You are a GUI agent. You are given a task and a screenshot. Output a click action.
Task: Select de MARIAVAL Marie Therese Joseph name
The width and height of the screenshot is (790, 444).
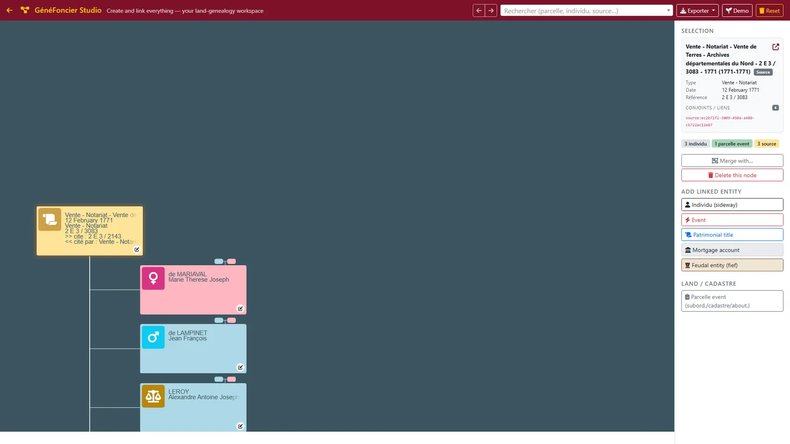198,277
